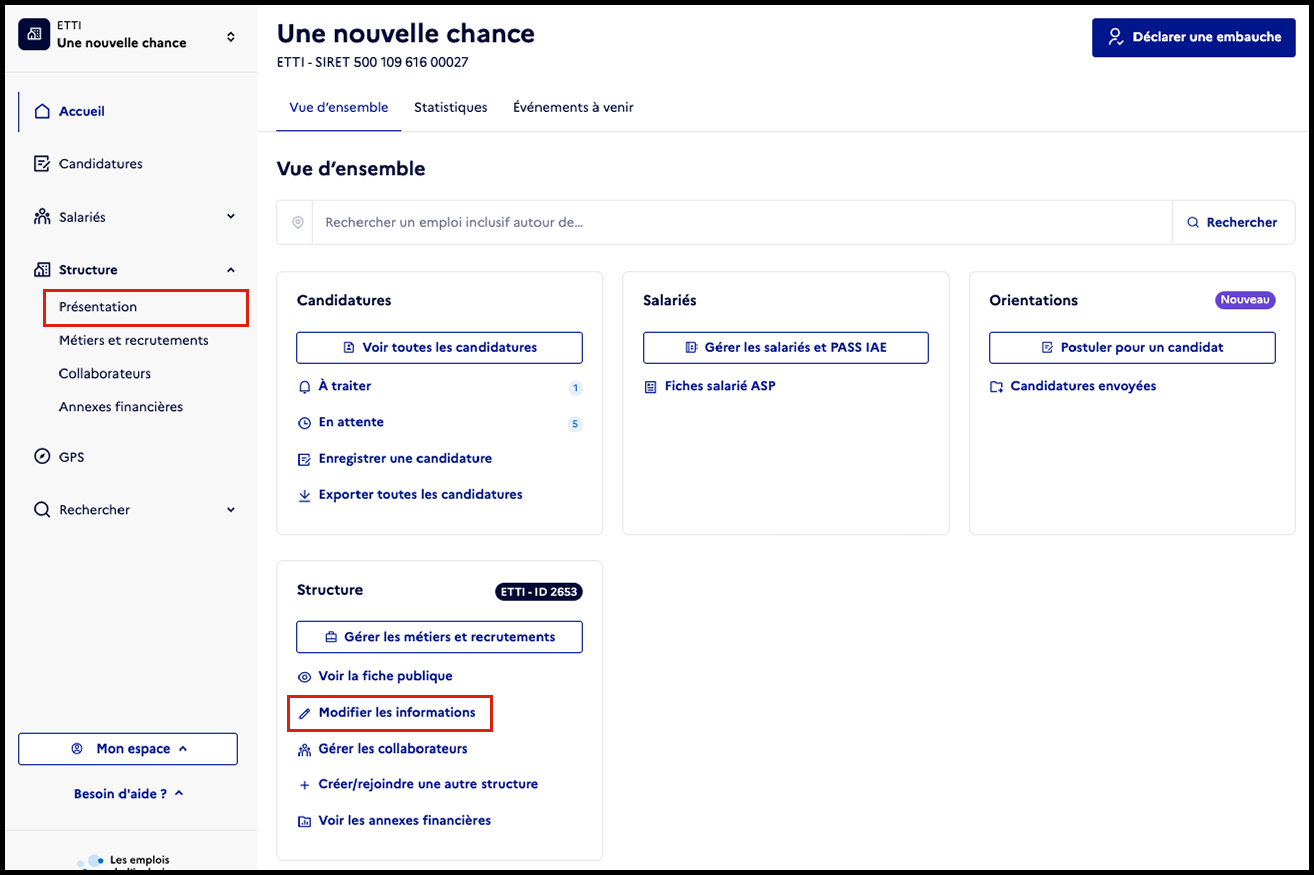Click the Candidatures icon in the sidebar
The image size is (1314, 875).
tap(42, 163)
